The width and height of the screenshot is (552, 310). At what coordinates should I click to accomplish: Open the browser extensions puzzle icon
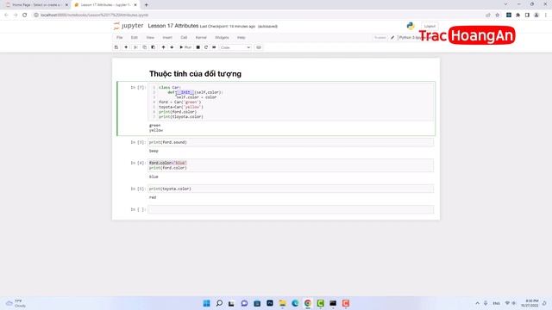(x=517, y=15)
